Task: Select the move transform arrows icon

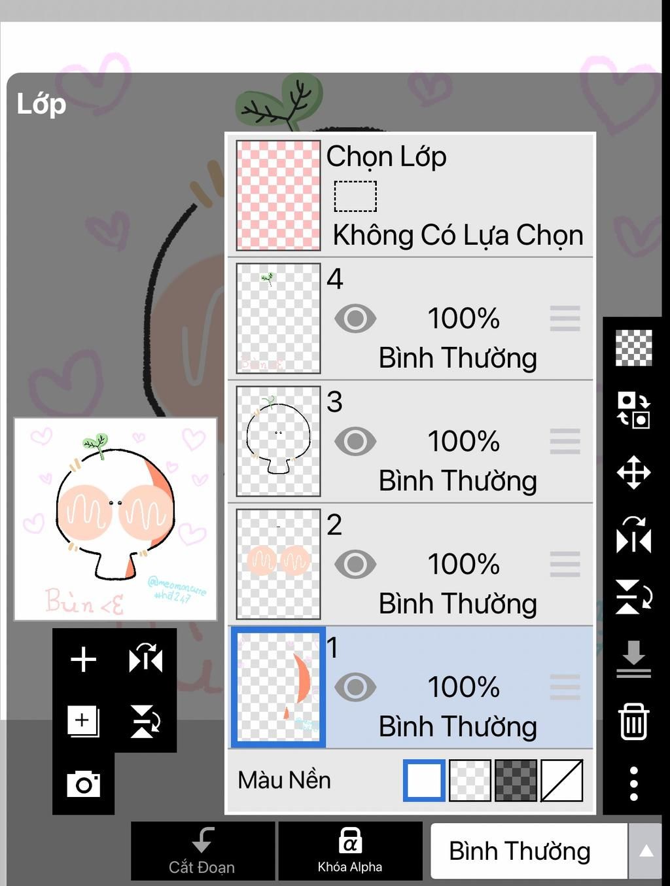Action: tap(633, 472)
